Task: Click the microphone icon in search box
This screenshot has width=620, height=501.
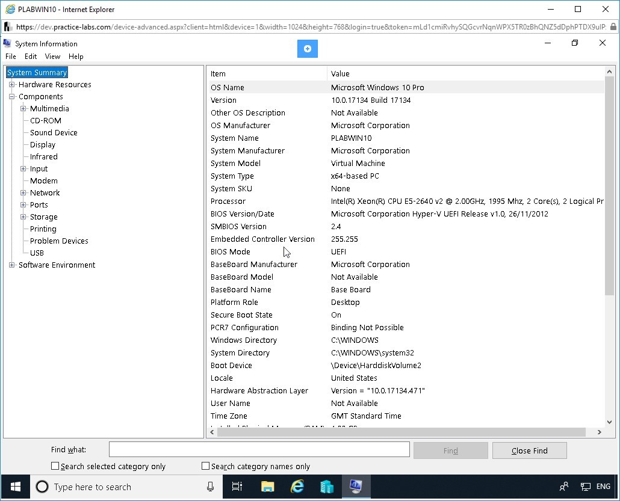Action: pos(210,487)
